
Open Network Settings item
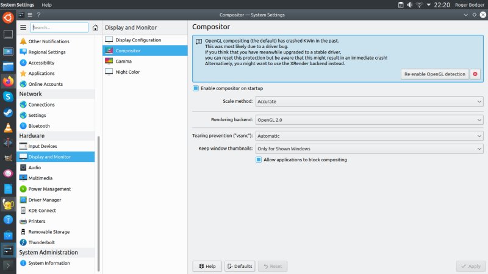[56, 115]
